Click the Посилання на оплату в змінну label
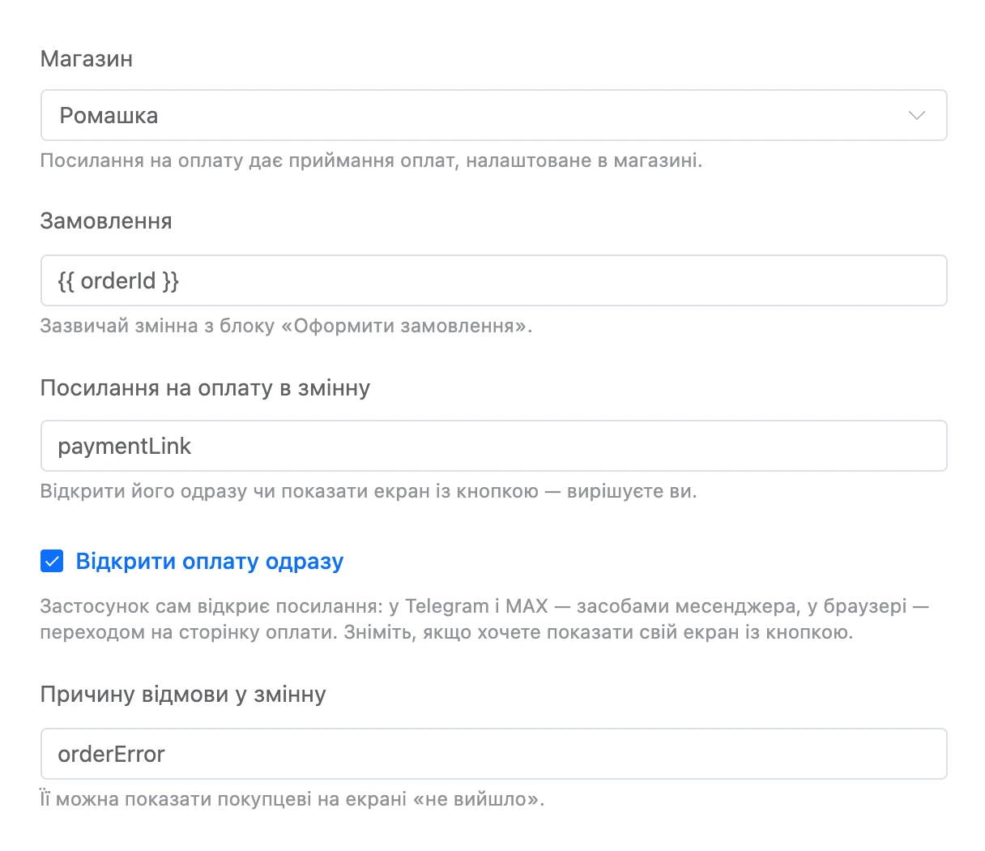The image size is (985, 851). [205, 388]
